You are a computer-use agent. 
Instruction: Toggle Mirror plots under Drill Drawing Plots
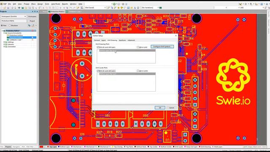click(138, 47)
